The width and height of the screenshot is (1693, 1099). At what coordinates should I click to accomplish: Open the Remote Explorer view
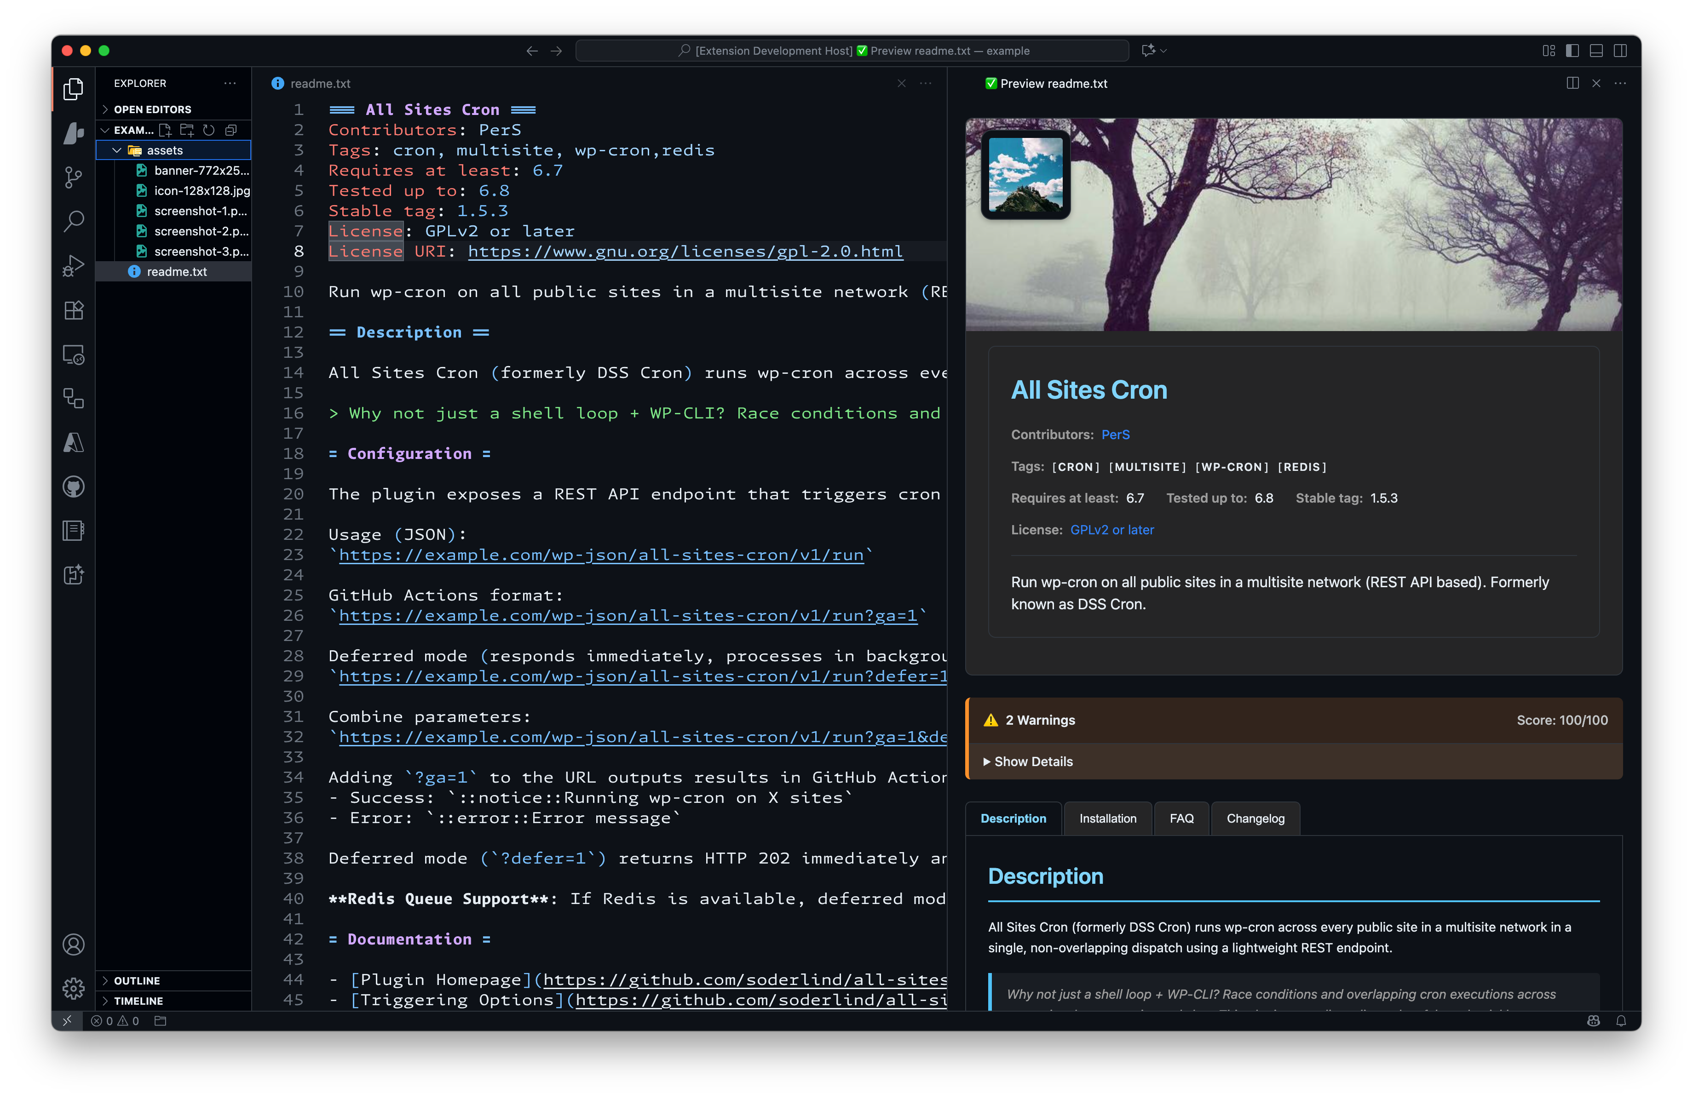click(x=73, y=355)
